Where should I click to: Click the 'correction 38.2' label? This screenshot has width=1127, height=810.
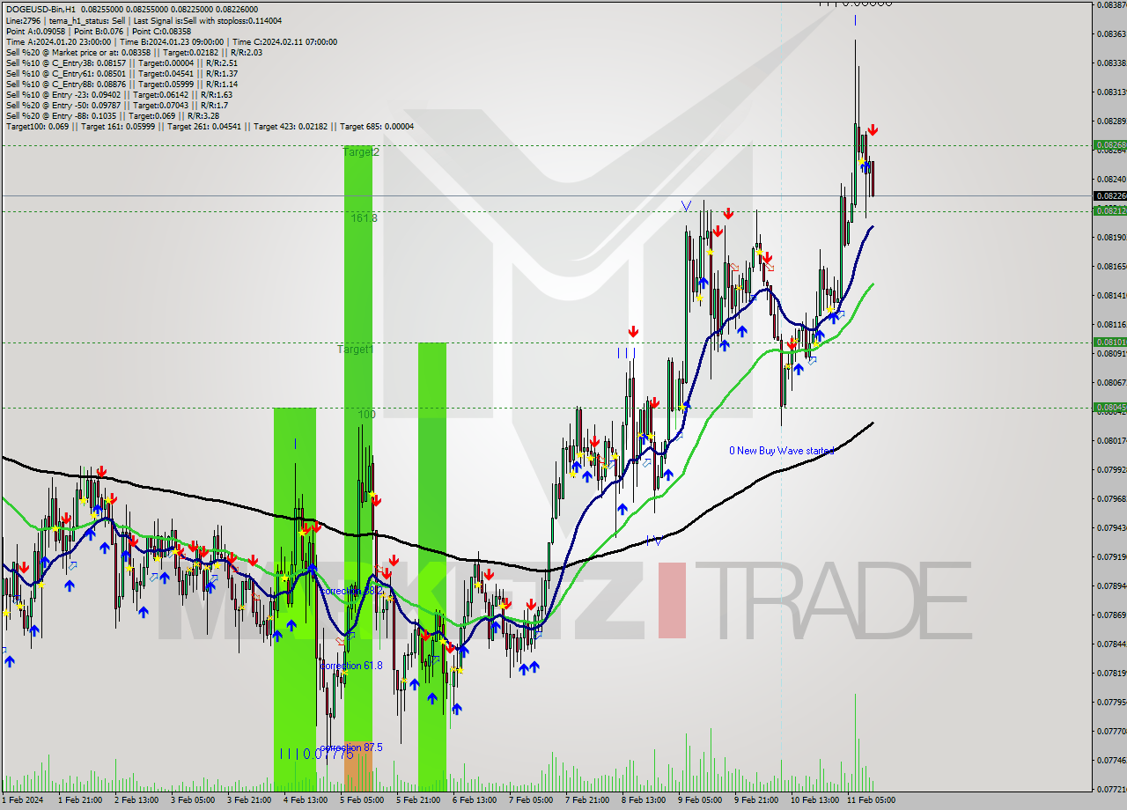pyautogui.click(x=351, y=591)
